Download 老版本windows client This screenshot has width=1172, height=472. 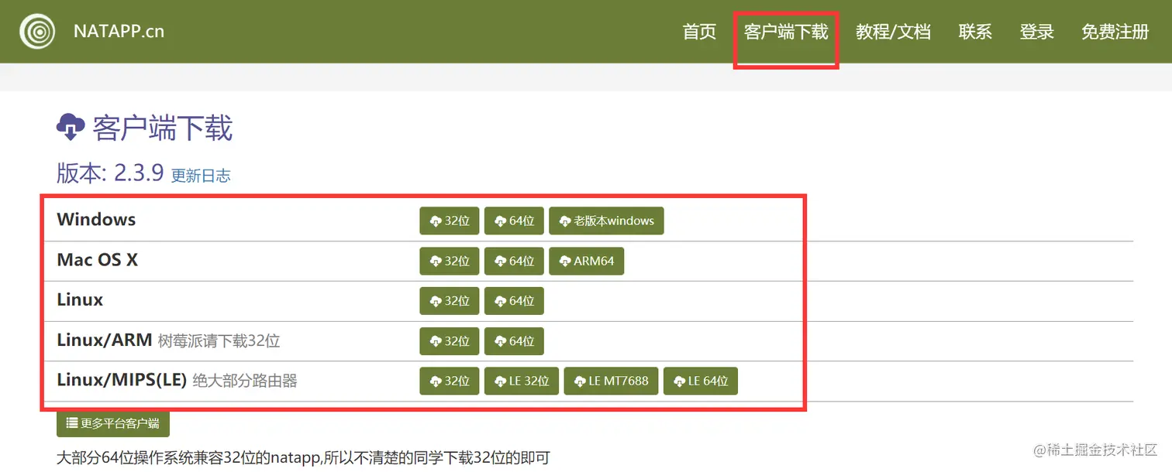point(606,221)
